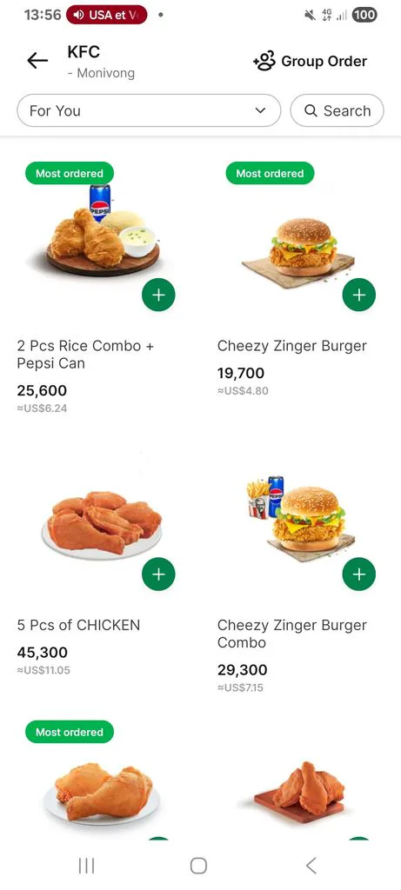Select the Cheezy Zinger Burger Combo title
Viewport: 401px width, 890px height.
click(x=292, y=634)
